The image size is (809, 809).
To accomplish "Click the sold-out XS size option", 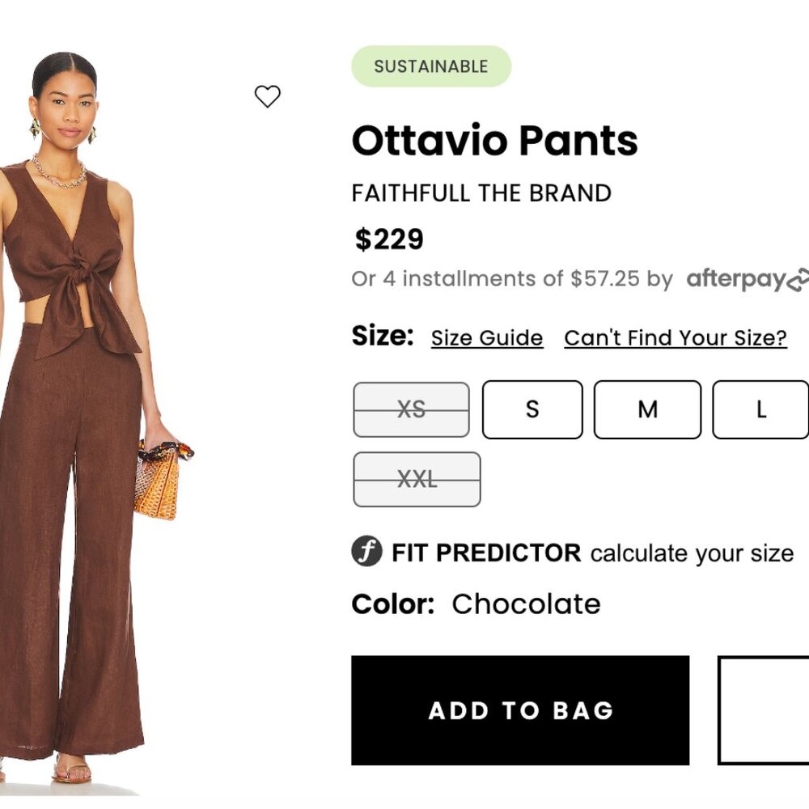I will click(x=411, y=410).
